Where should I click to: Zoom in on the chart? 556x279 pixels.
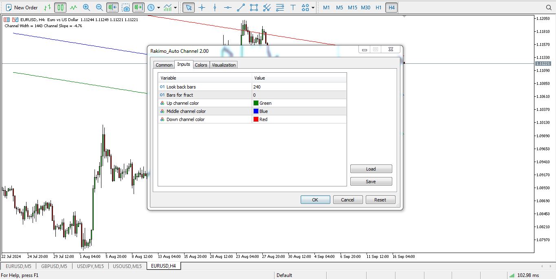86,7
